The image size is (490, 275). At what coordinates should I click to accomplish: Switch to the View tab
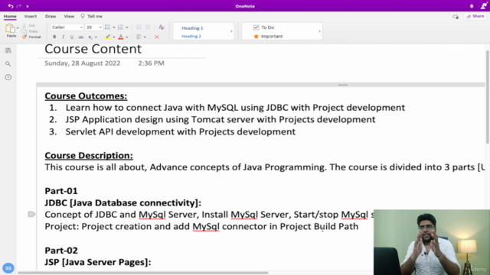[69, 16]
